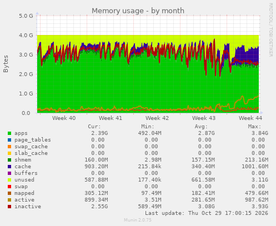276x226 pixels.
Task: Click the apps green legend swatch
Action: pyautogui.click(x=9, y=133)
